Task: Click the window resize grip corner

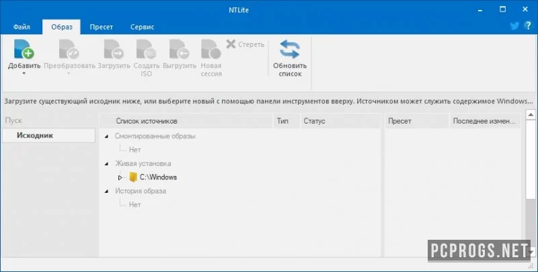Action: (531, 266)
